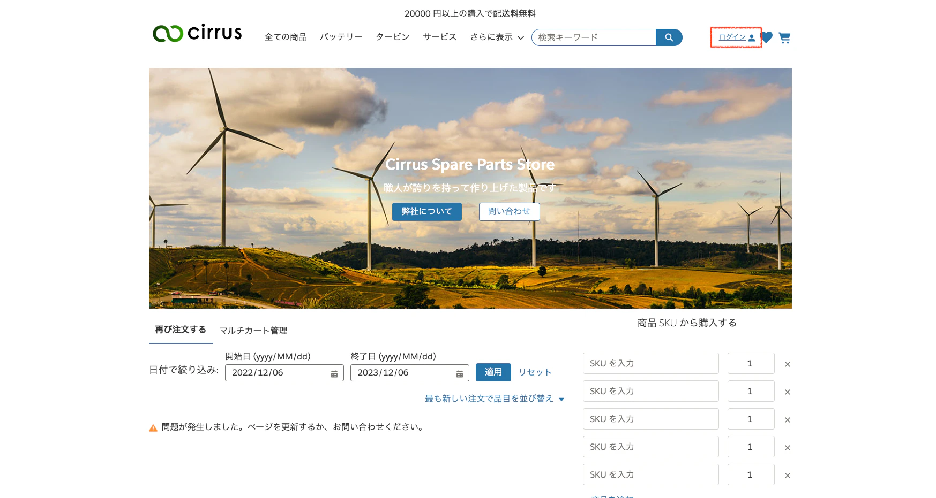Click the 適用 button

(493, 372)
